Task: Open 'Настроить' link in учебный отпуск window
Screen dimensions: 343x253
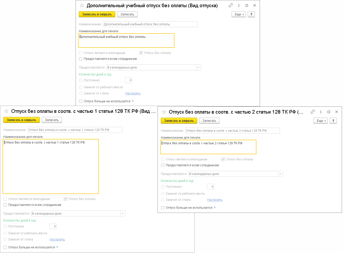Action: (133, 93)
